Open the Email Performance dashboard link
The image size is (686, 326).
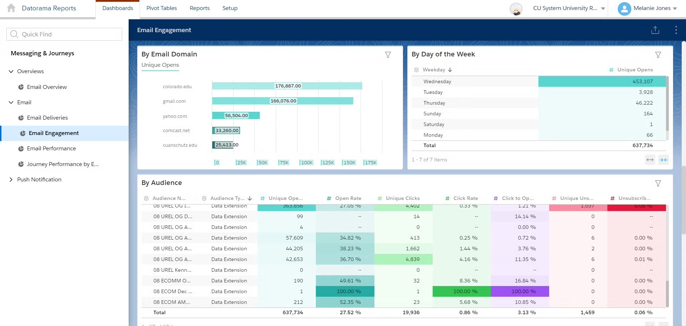click(x=51, y=149)
